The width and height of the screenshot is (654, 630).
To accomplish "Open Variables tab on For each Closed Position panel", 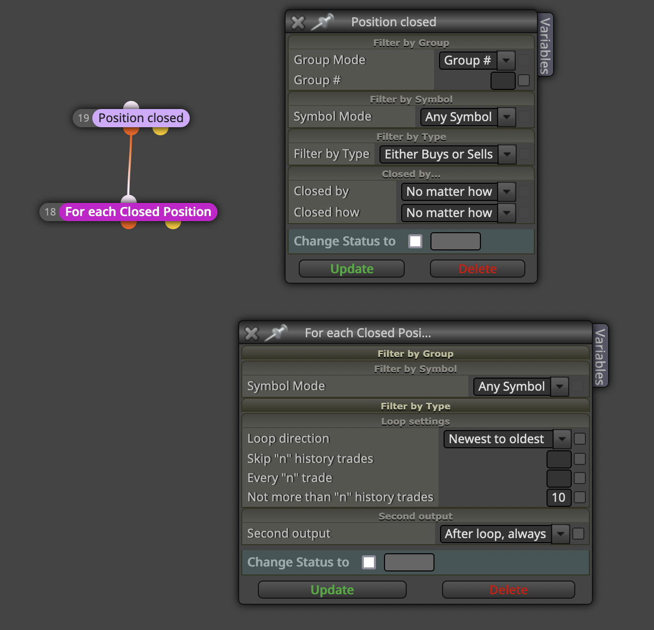I will pos(599,356).
